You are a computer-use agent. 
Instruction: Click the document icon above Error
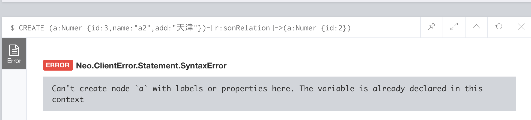(x=14, y=50)
